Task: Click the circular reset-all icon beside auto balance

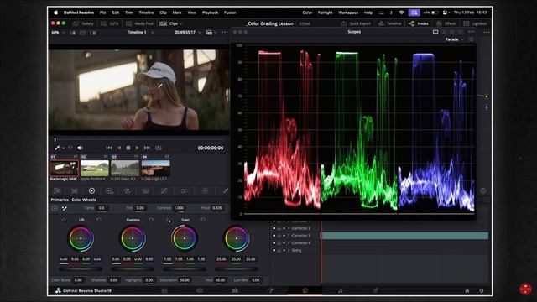Action: [55, 208]
